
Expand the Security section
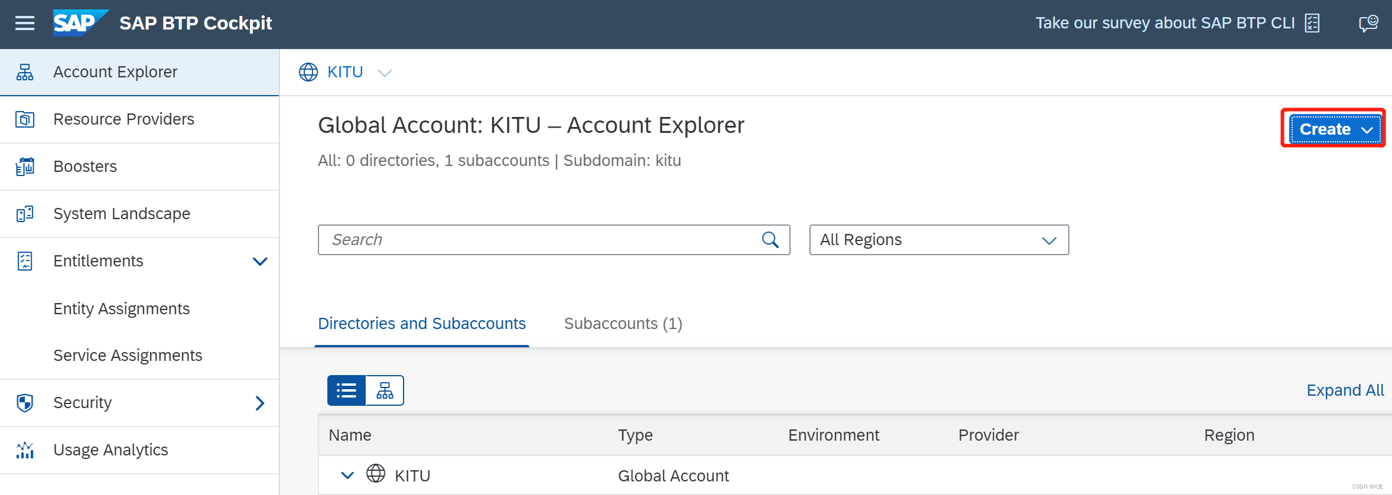tap(260, 403)
